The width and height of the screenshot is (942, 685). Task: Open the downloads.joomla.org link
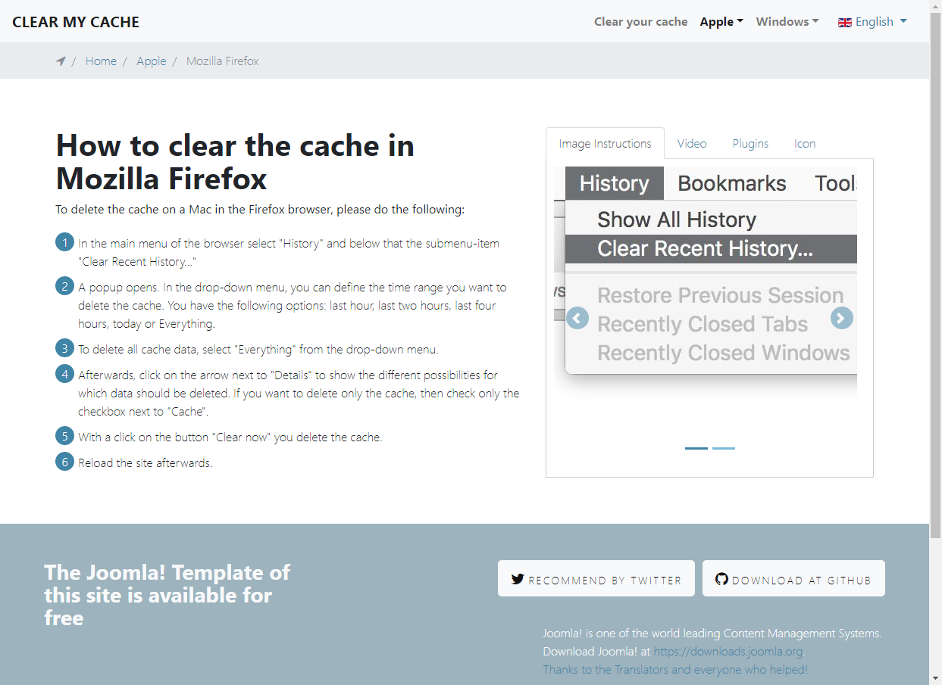[x=730, y=651]
